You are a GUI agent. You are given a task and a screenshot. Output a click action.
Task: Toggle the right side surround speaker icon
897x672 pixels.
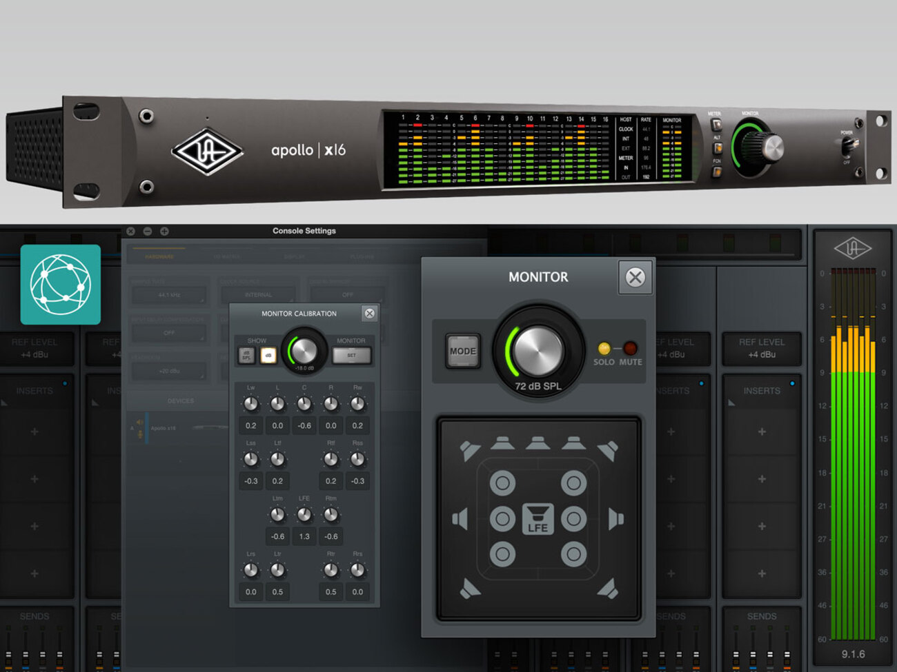pyautogui.click(x=616, y=519)
